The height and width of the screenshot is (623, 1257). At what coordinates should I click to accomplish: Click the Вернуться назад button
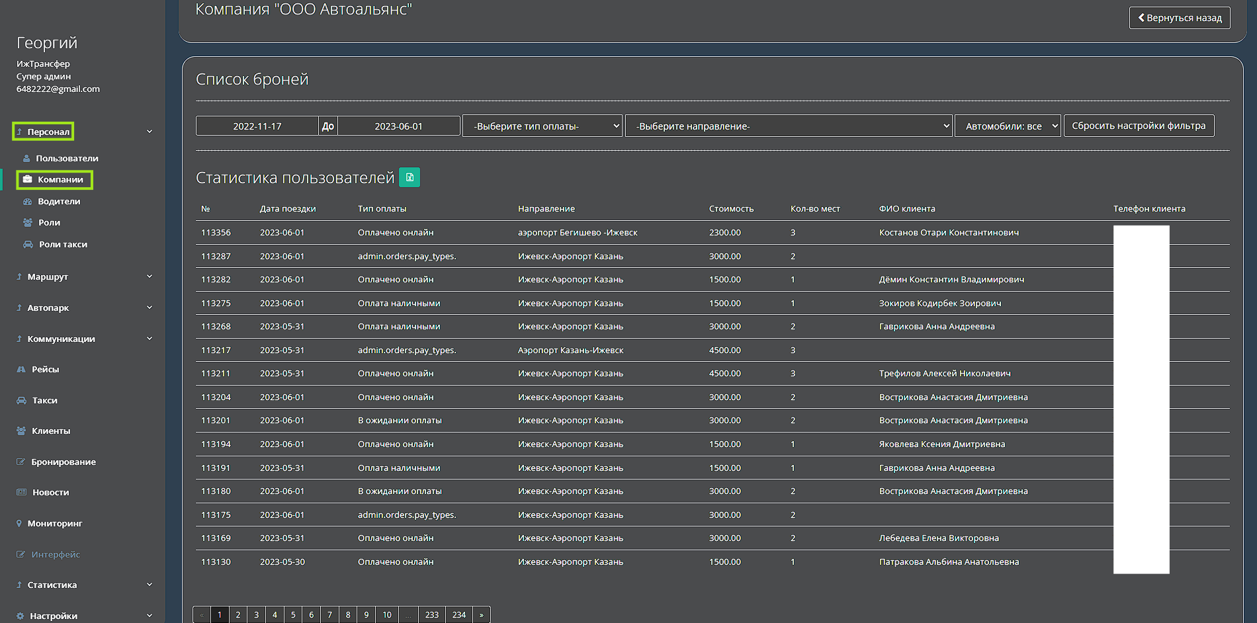pyautogui.click(x=1180, y=18)
